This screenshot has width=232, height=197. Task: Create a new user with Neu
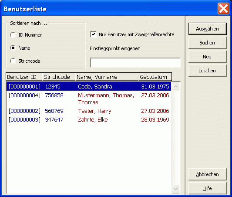pyautogui.click(x=208, y=57)
